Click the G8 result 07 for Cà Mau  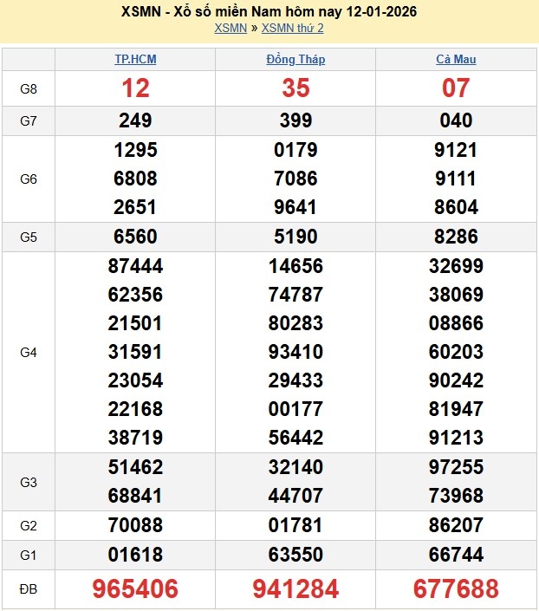pos(456,88)
